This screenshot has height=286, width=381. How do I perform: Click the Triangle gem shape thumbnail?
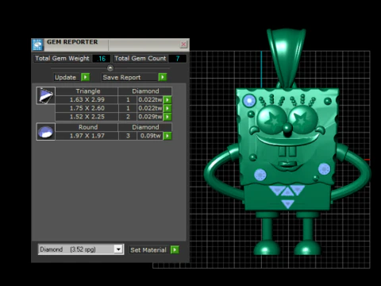[46, 95]
